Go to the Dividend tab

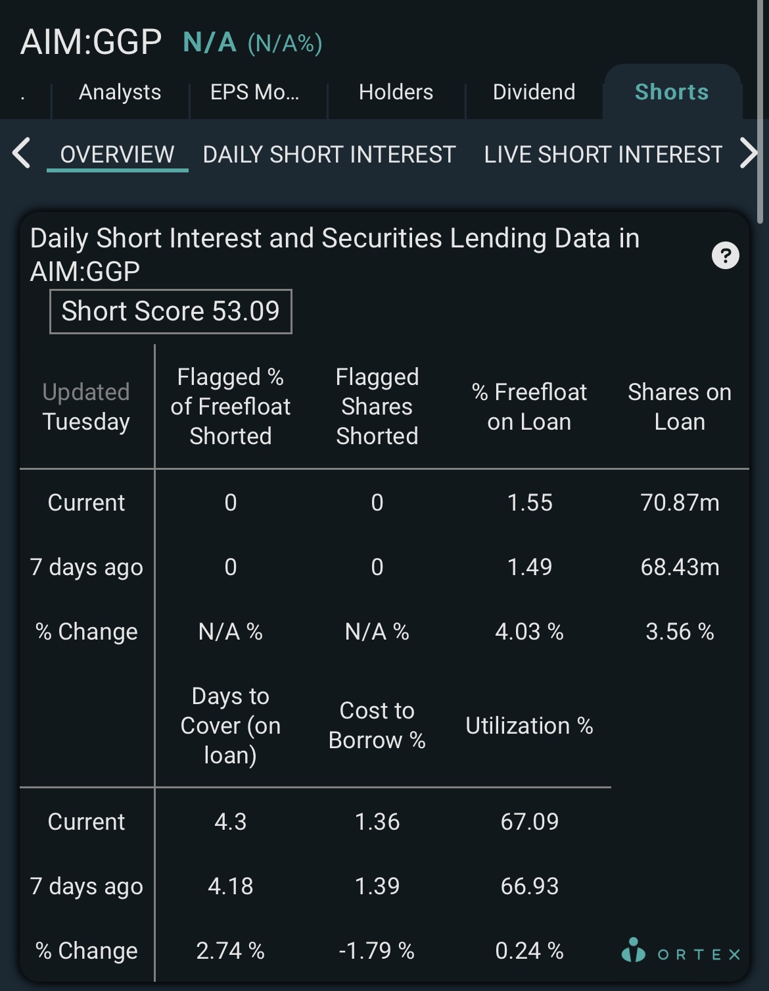534,92
